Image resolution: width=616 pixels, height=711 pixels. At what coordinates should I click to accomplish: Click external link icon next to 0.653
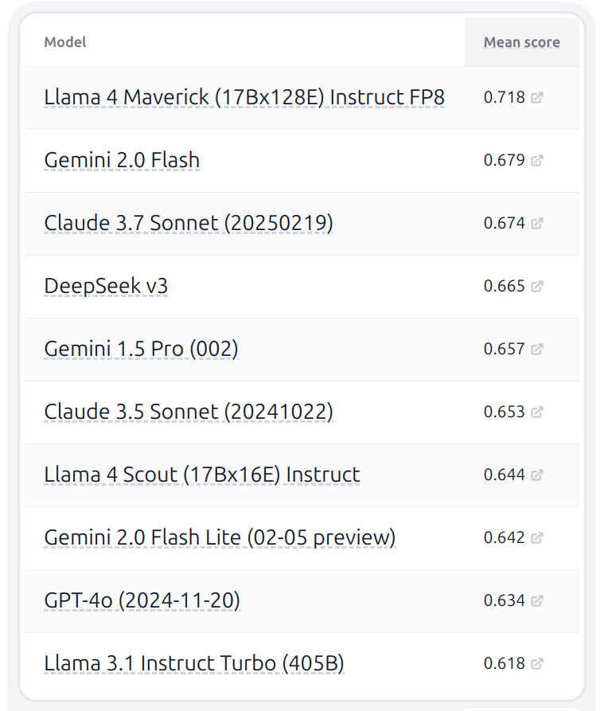click(x=537, y=412)
